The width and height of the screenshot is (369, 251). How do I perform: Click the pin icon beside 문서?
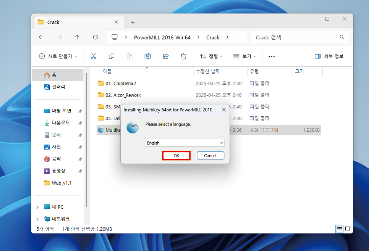click(80, 135)
